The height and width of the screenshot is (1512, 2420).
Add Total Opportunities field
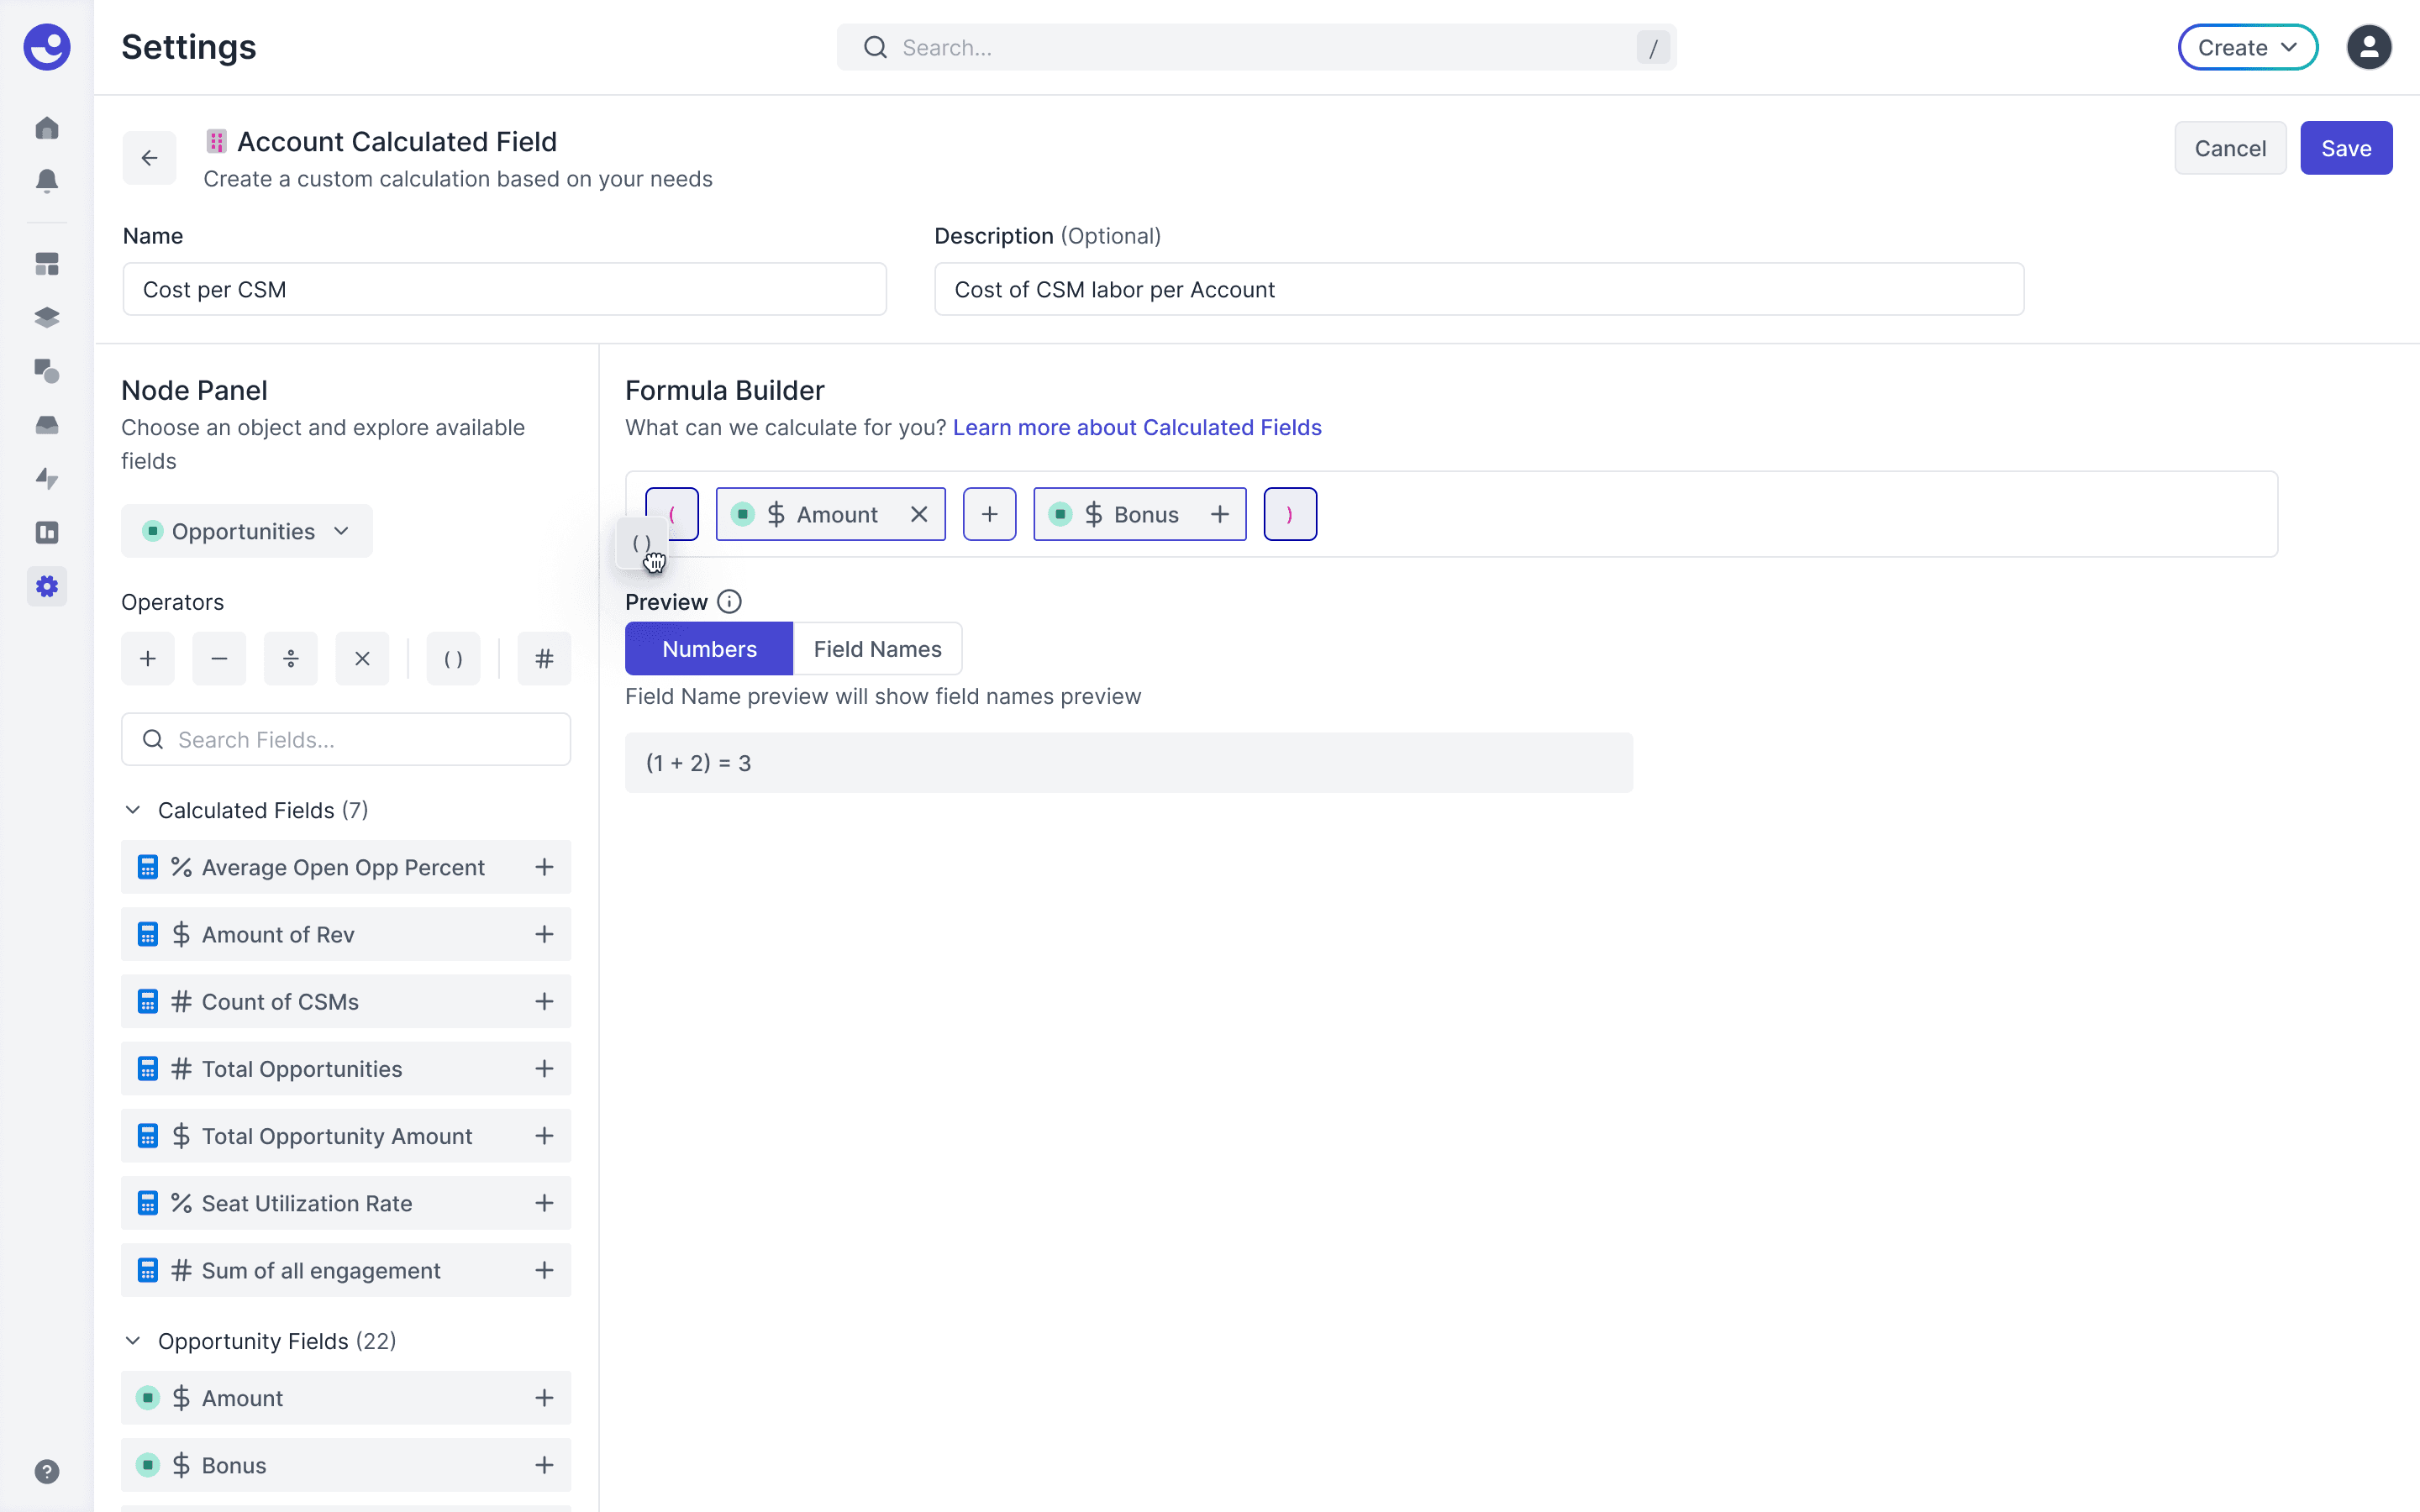544,1068
